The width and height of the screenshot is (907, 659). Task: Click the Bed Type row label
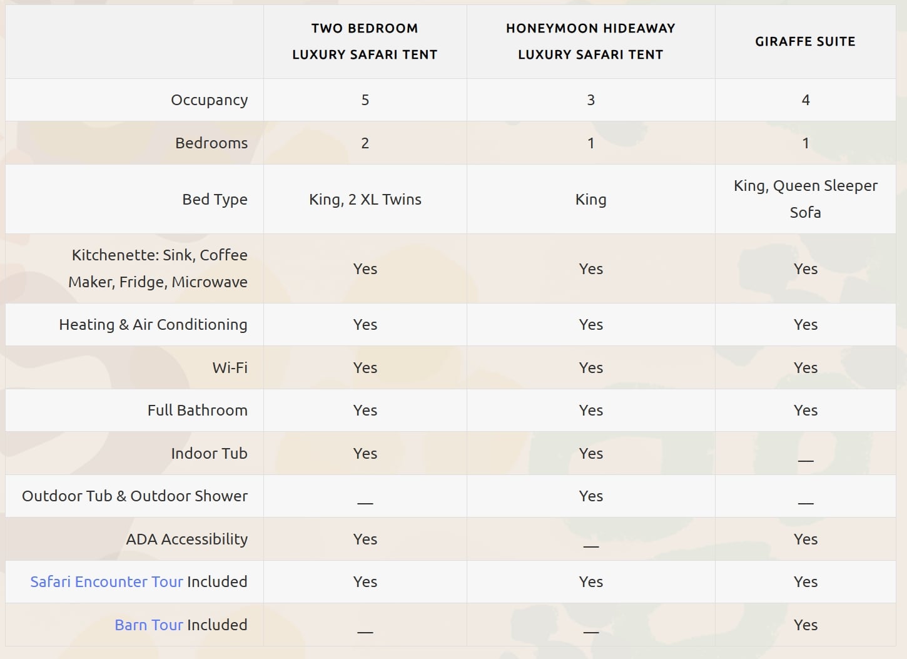(x=215, y=199)
